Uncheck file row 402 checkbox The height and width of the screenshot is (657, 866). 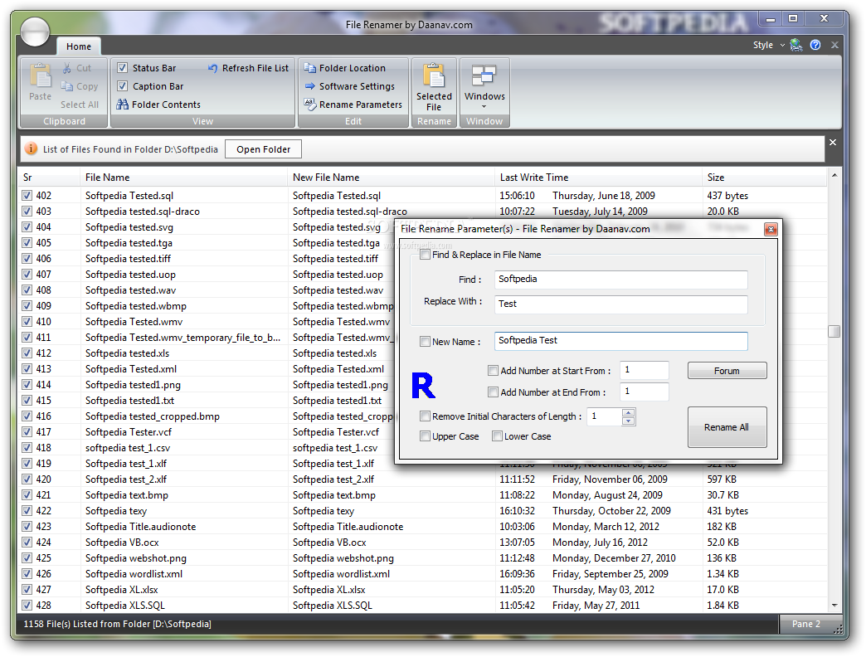27,196
